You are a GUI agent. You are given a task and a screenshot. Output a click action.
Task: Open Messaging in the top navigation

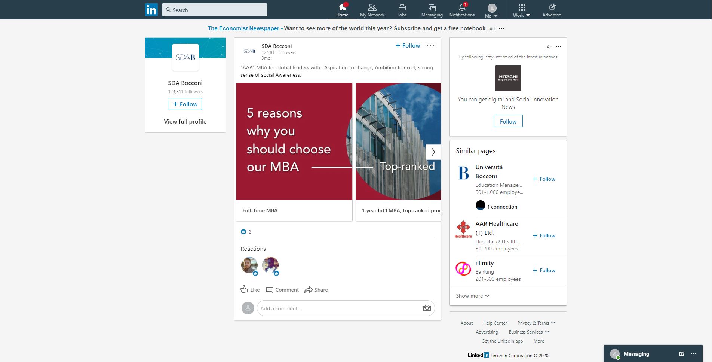(x=432, y=10)
